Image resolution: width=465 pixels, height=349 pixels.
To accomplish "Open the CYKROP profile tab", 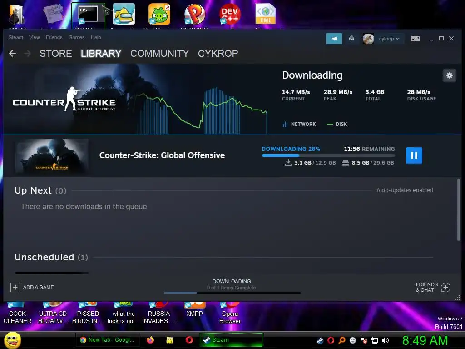I will tap(218, 54).
